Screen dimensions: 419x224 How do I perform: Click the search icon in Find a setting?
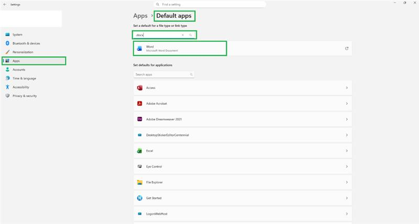(158, 5)
